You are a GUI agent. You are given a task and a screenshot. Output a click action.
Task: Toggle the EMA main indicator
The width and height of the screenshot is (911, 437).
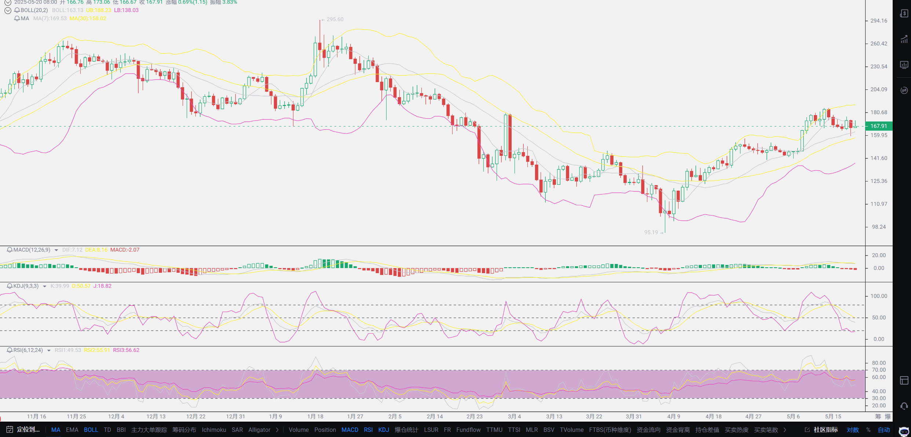72,430
